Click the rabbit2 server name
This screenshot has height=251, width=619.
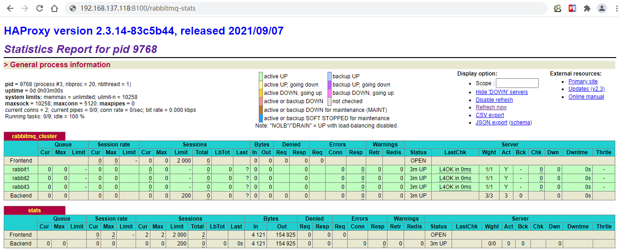(x=21, y=178)
